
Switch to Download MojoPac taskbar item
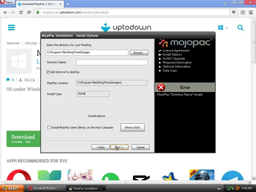pos(46,188)
